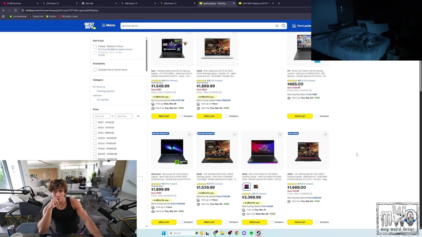Save the ASUS TUF Gaming A16 to favorites
The width and height of the screenshot is (422, 237).
click(x=325, y=135)
